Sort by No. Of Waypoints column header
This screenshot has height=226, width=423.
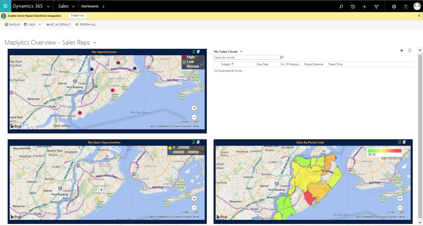click(290, 64)
